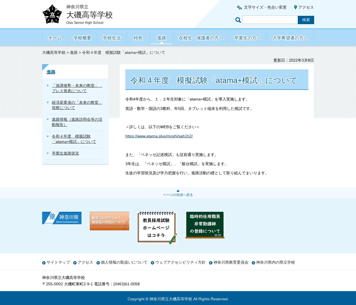Open the ホーム menu item
Screen dimensions: 356x305
pos(55,38)
